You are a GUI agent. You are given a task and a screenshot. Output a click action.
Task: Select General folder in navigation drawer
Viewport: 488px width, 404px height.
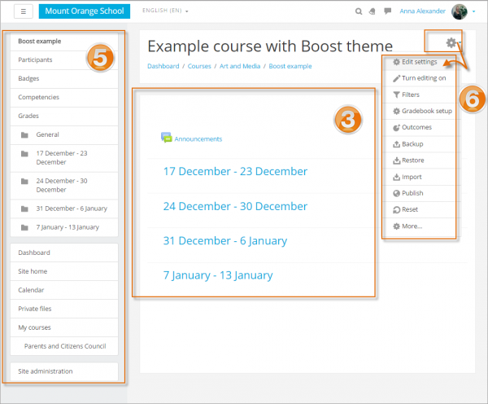pyautogui.click(x=47, y=134)
